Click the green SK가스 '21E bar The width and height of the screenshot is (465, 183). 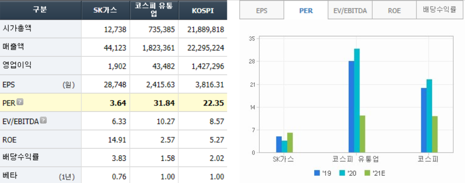[290, 143]
